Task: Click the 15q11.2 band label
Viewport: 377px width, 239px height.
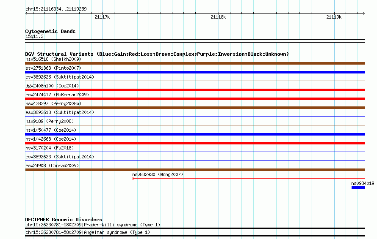Action: pos(34,36)
